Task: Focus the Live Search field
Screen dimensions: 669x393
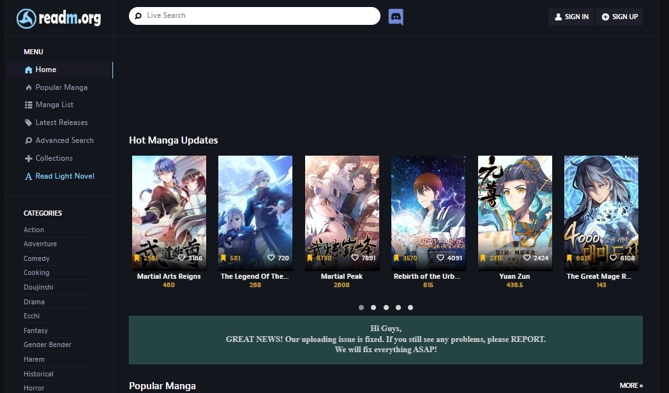Action: (x=255, y=16)
